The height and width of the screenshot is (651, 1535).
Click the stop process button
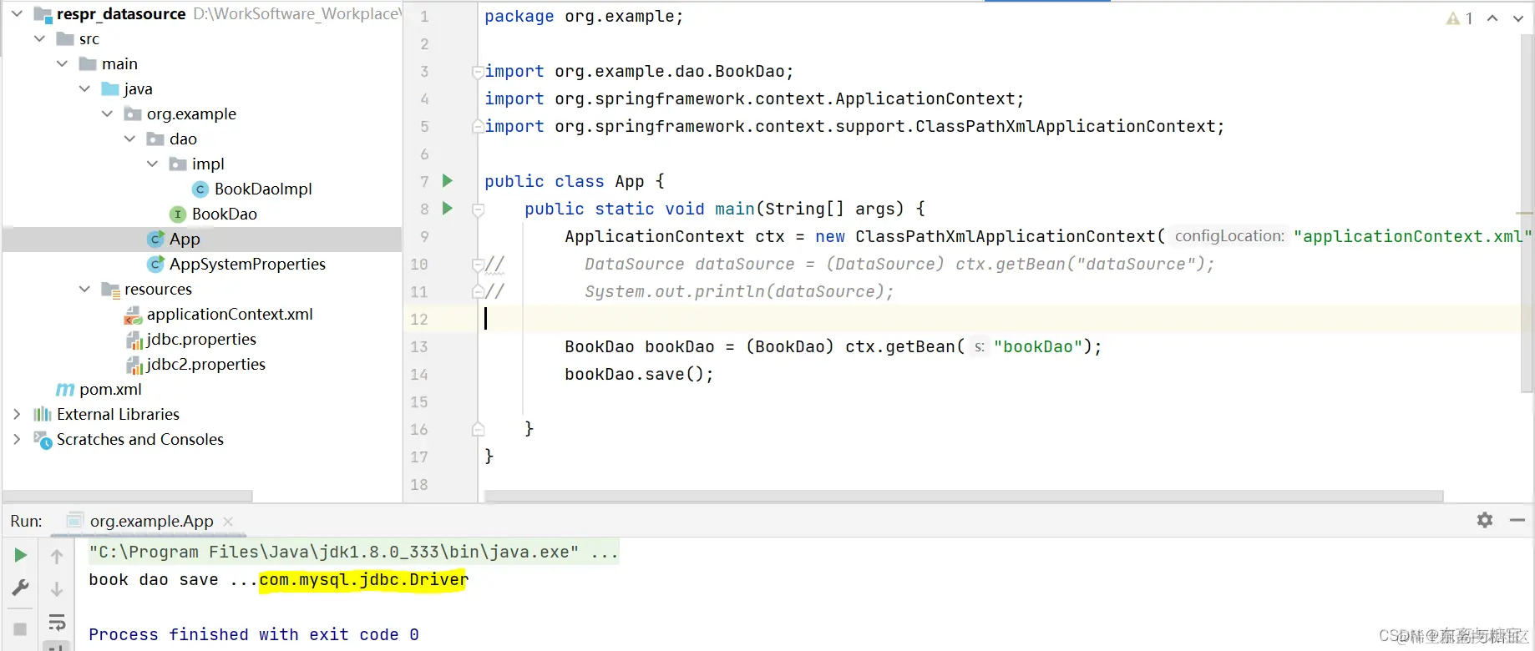20,628
